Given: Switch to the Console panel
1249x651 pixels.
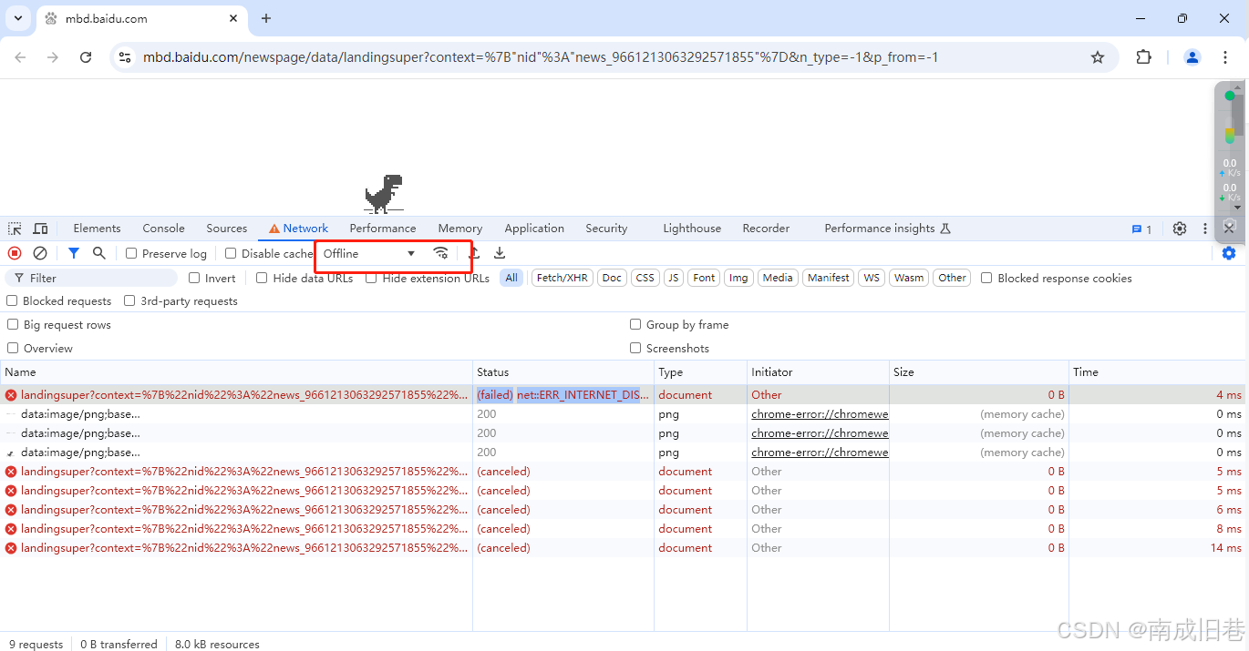Looking at the screenshot, I should (162, 228).
